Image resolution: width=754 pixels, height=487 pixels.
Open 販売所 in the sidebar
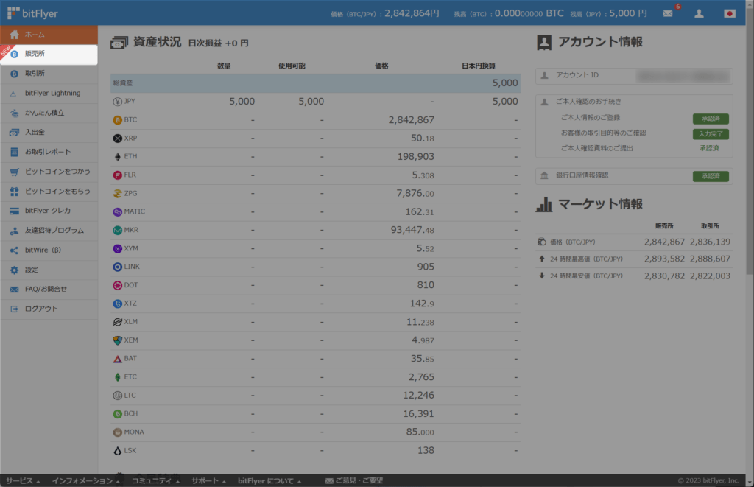coord(49,54)
